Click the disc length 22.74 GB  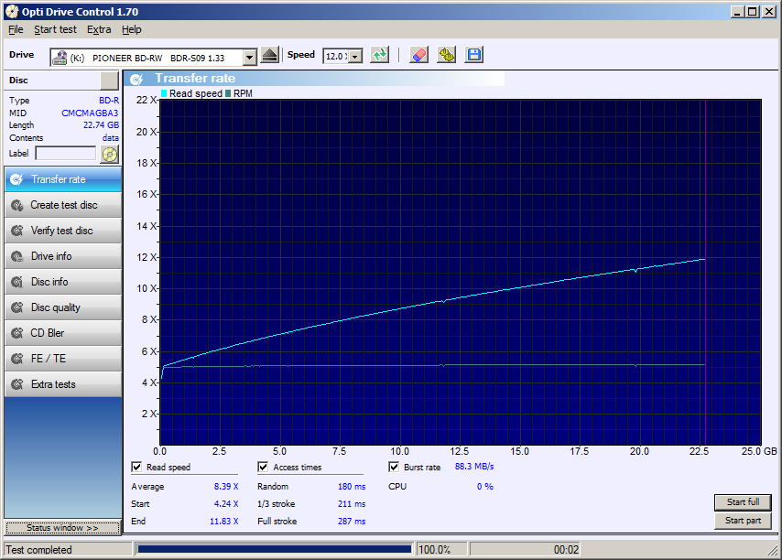click(x=102, y=125)
